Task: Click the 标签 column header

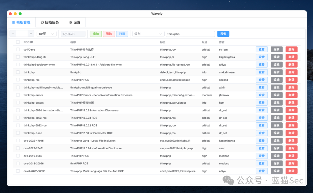Action: (x=163, y=42)
